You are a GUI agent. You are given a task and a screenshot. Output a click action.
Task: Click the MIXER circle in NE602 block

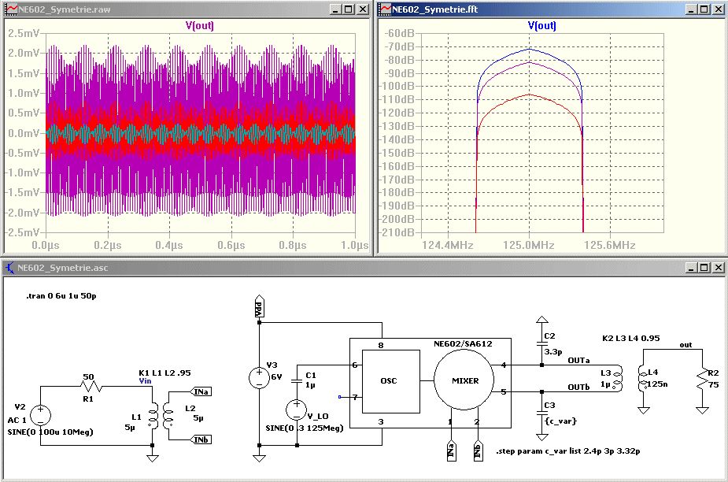[465, 381]
